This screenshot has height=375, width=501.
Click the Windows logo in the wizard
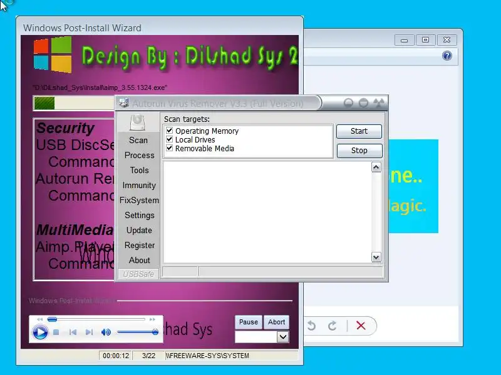click(x=53, y=54)
